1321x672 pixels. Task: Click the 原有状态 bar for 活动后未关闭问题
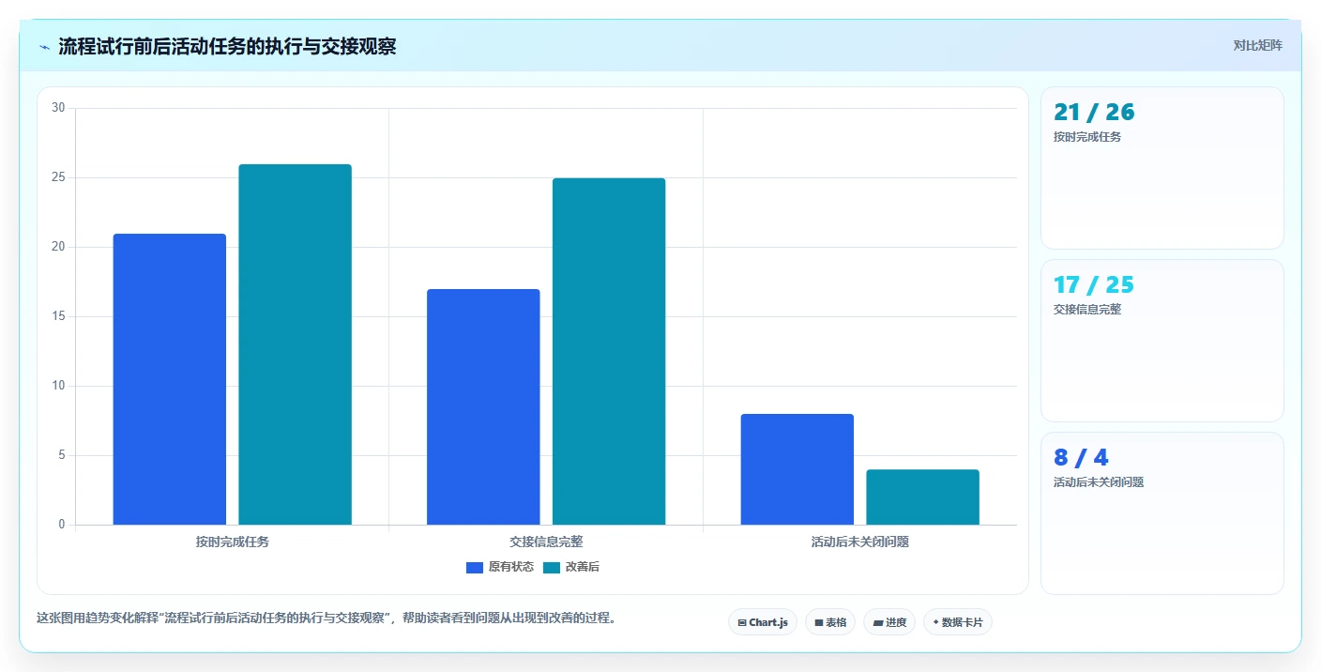(797, 469)
